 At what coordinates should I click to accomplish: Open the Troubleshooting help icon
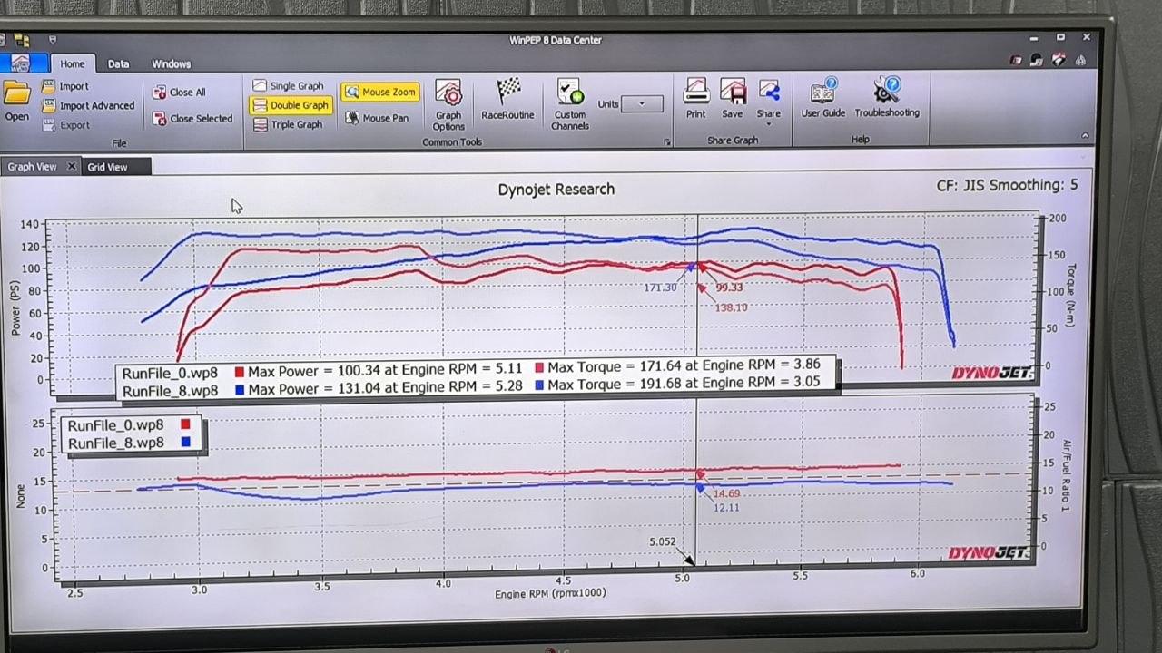pos(887,98)
